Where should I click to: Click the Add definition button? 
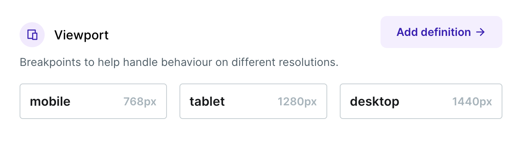[441, 32]
